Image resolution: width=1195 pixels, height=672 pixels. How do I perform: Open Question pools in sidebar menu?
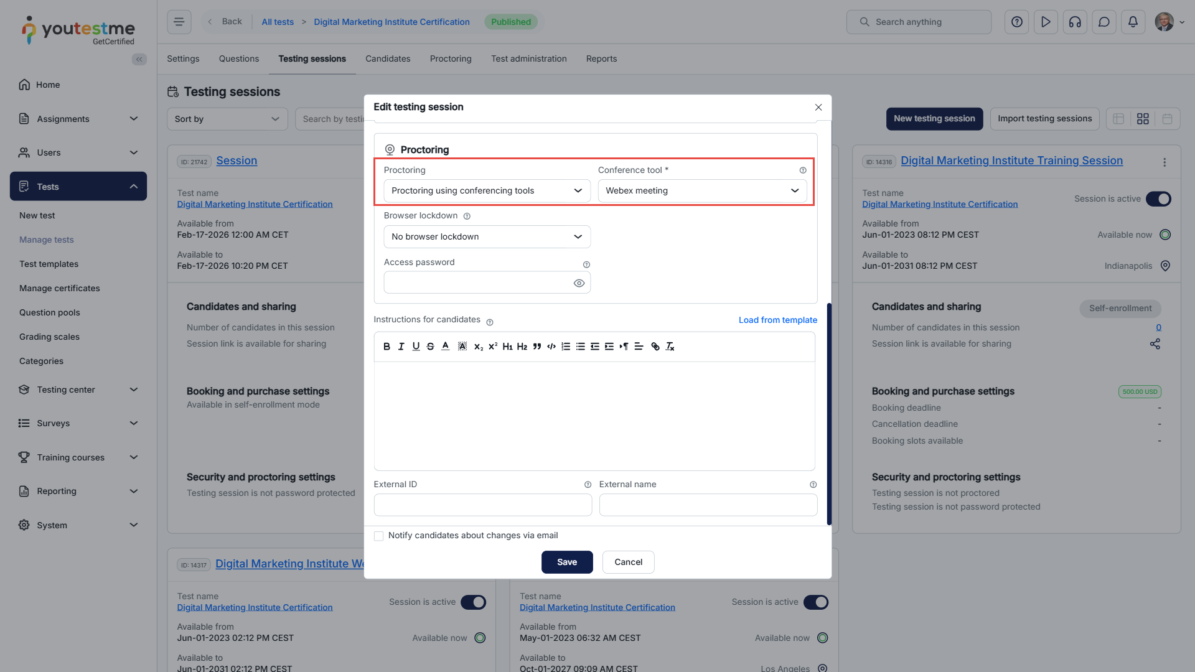coord(50,312)
